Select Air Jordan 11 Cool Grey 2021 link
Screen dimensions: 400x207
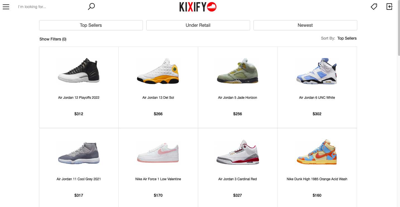79,179
